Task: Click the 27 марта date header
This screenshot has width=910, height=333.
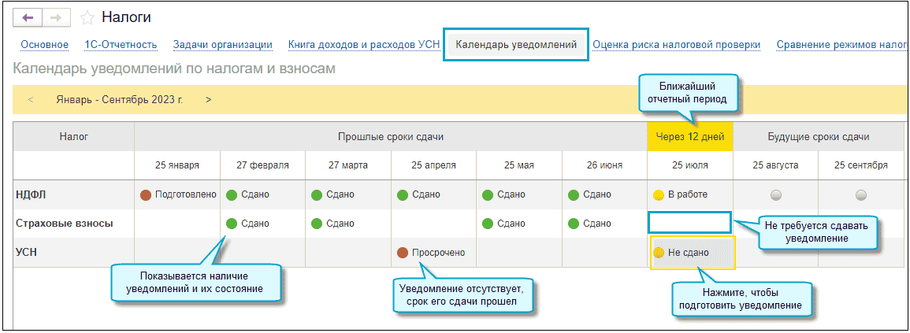Action: (x=348, y=166)
